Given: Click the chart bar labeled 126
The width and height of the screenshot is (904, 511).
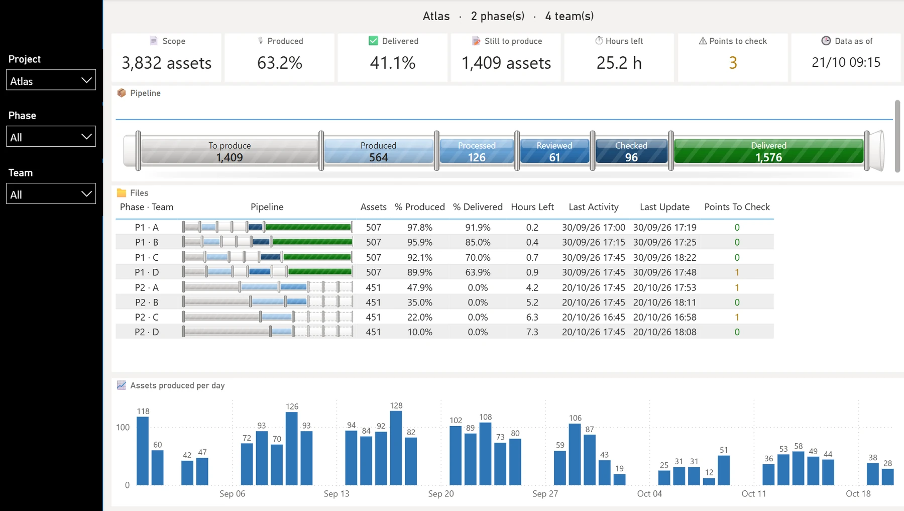Looking at the screenshot, I should (x=292, y=449).
